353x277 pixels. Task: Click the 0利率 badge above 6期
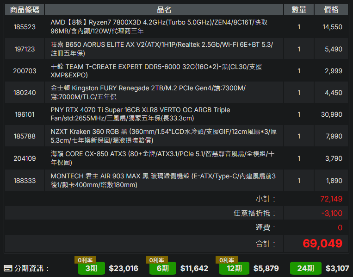point(156,260)
